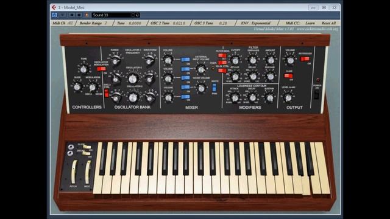Click the Tune value 0.0000
The image size is (390, 219).
pos(135,23)
